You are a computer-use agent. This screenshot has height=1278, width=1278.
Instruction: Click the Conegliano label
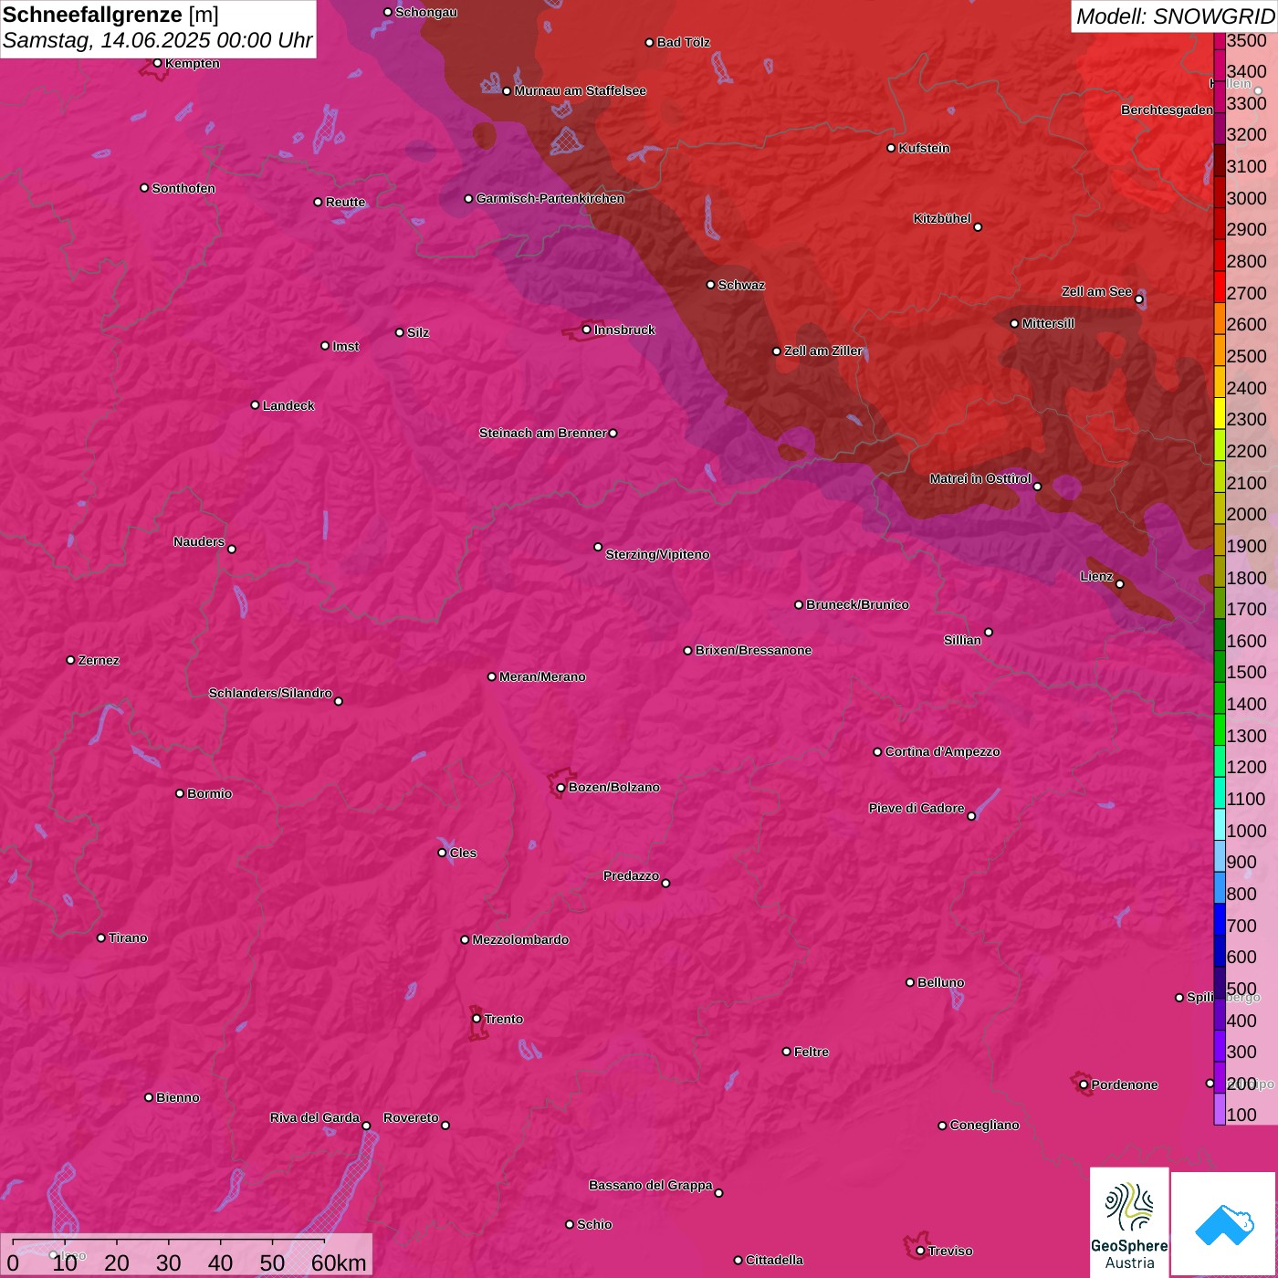click(x=984, y=1125)
